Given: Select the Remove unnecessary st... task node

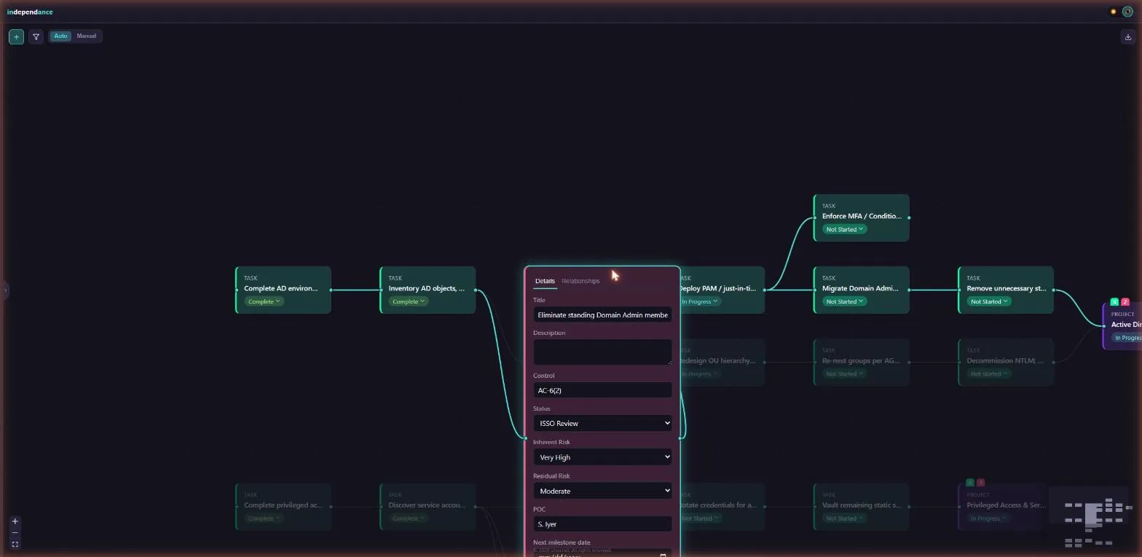Looking at the screenshot, I should (x=1006, y=290).
